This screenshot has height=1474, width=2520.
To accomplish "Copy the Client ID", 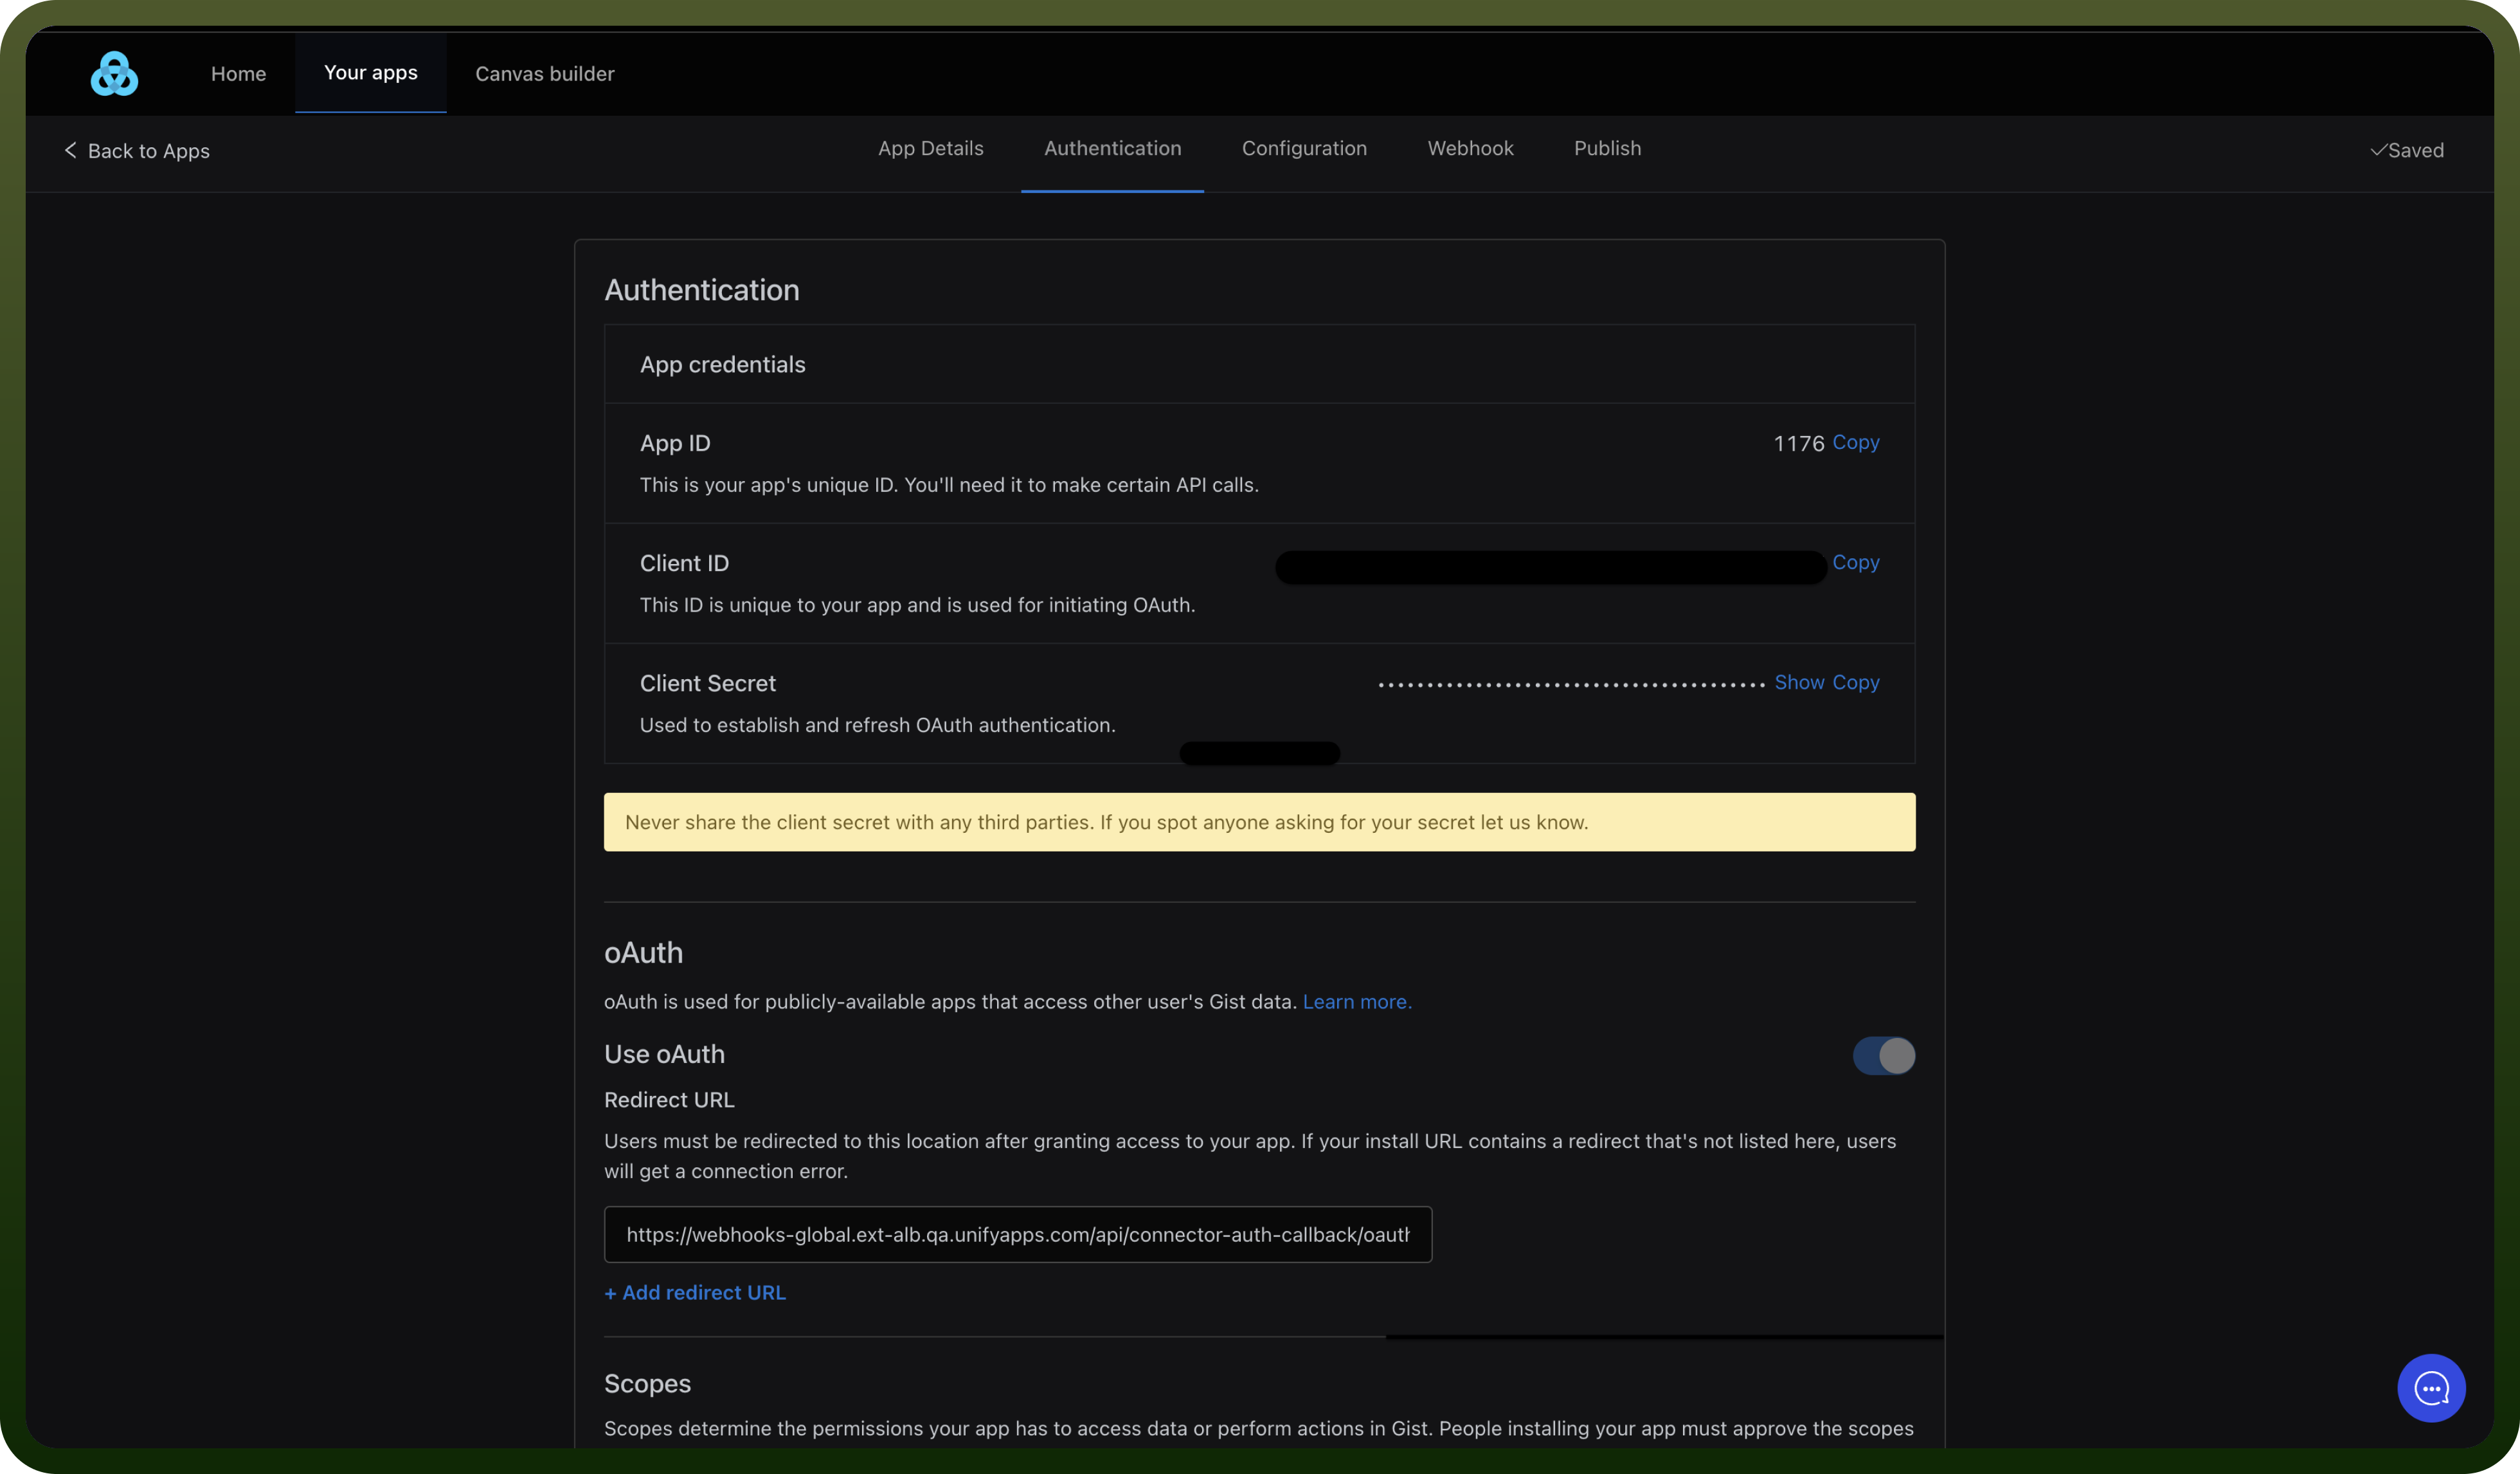I will 1855,562.
